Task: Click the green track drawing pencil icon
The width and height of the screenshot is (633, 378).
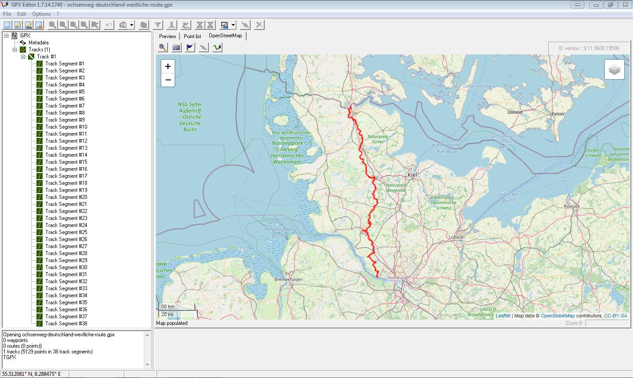Action: [x=217, y=47]
